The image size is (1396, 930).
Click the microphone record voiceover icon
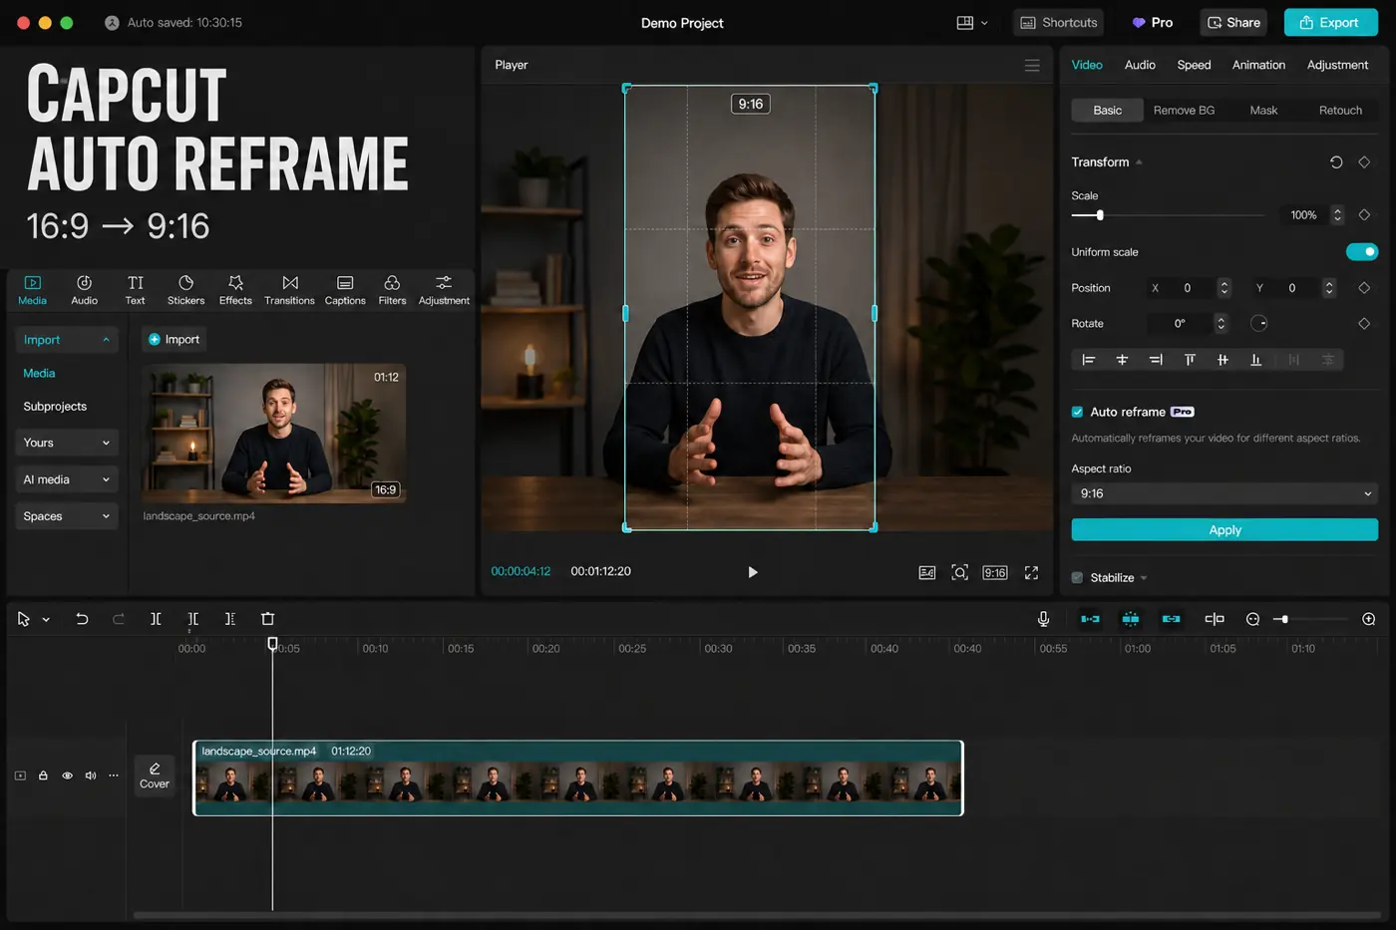tap(1043, 619)
